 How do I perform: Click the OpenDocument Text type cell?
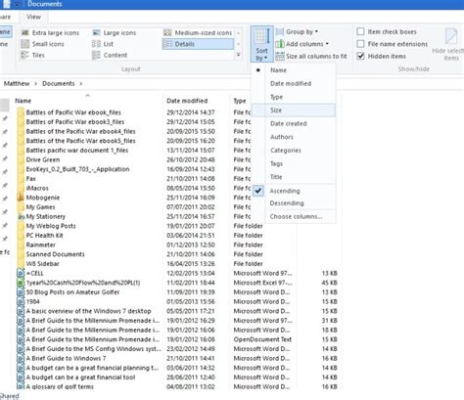click(x=262, y=339)
